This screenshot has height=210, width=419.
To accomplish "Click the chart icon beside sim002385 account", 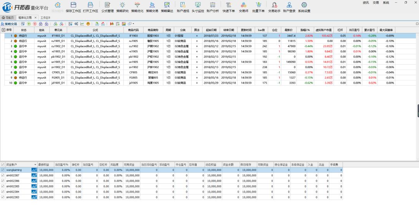I will click(x=34, y=186).
